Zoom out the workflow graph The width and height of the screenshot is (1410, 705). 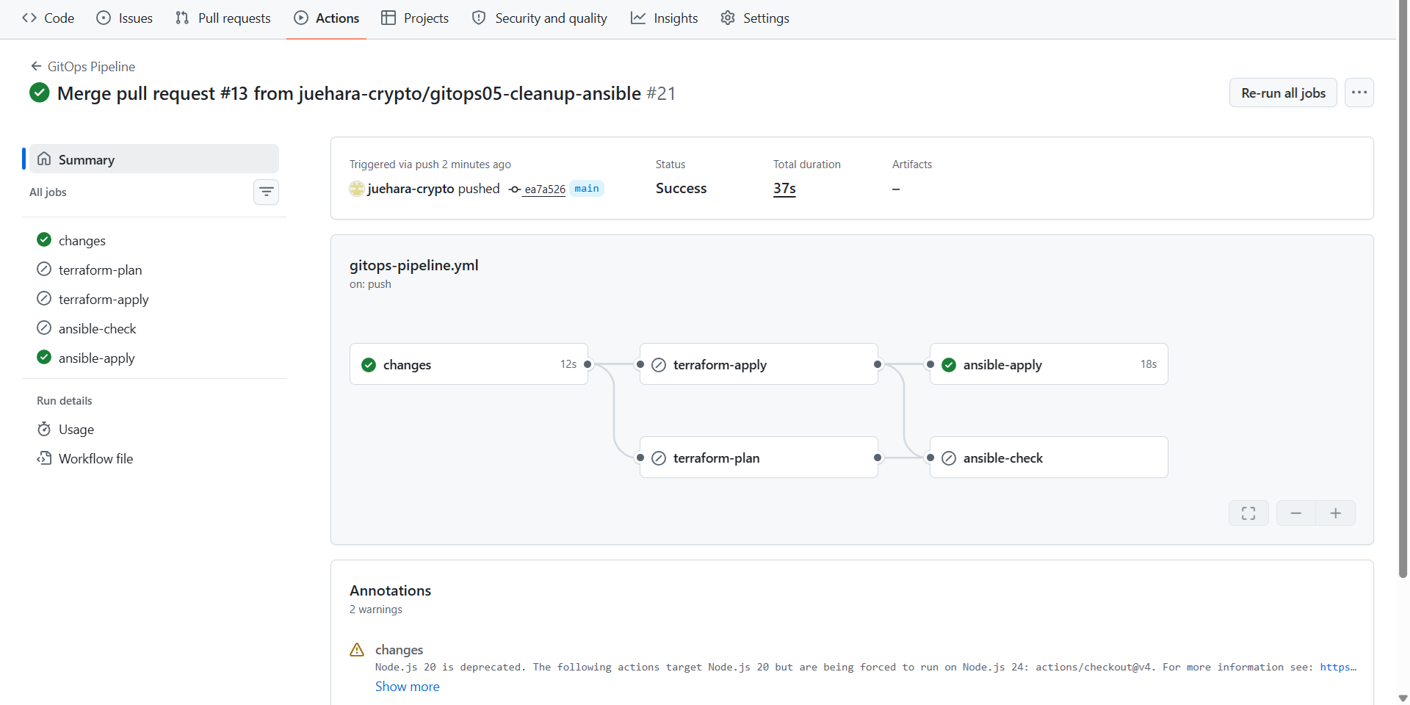point(1296,513)
